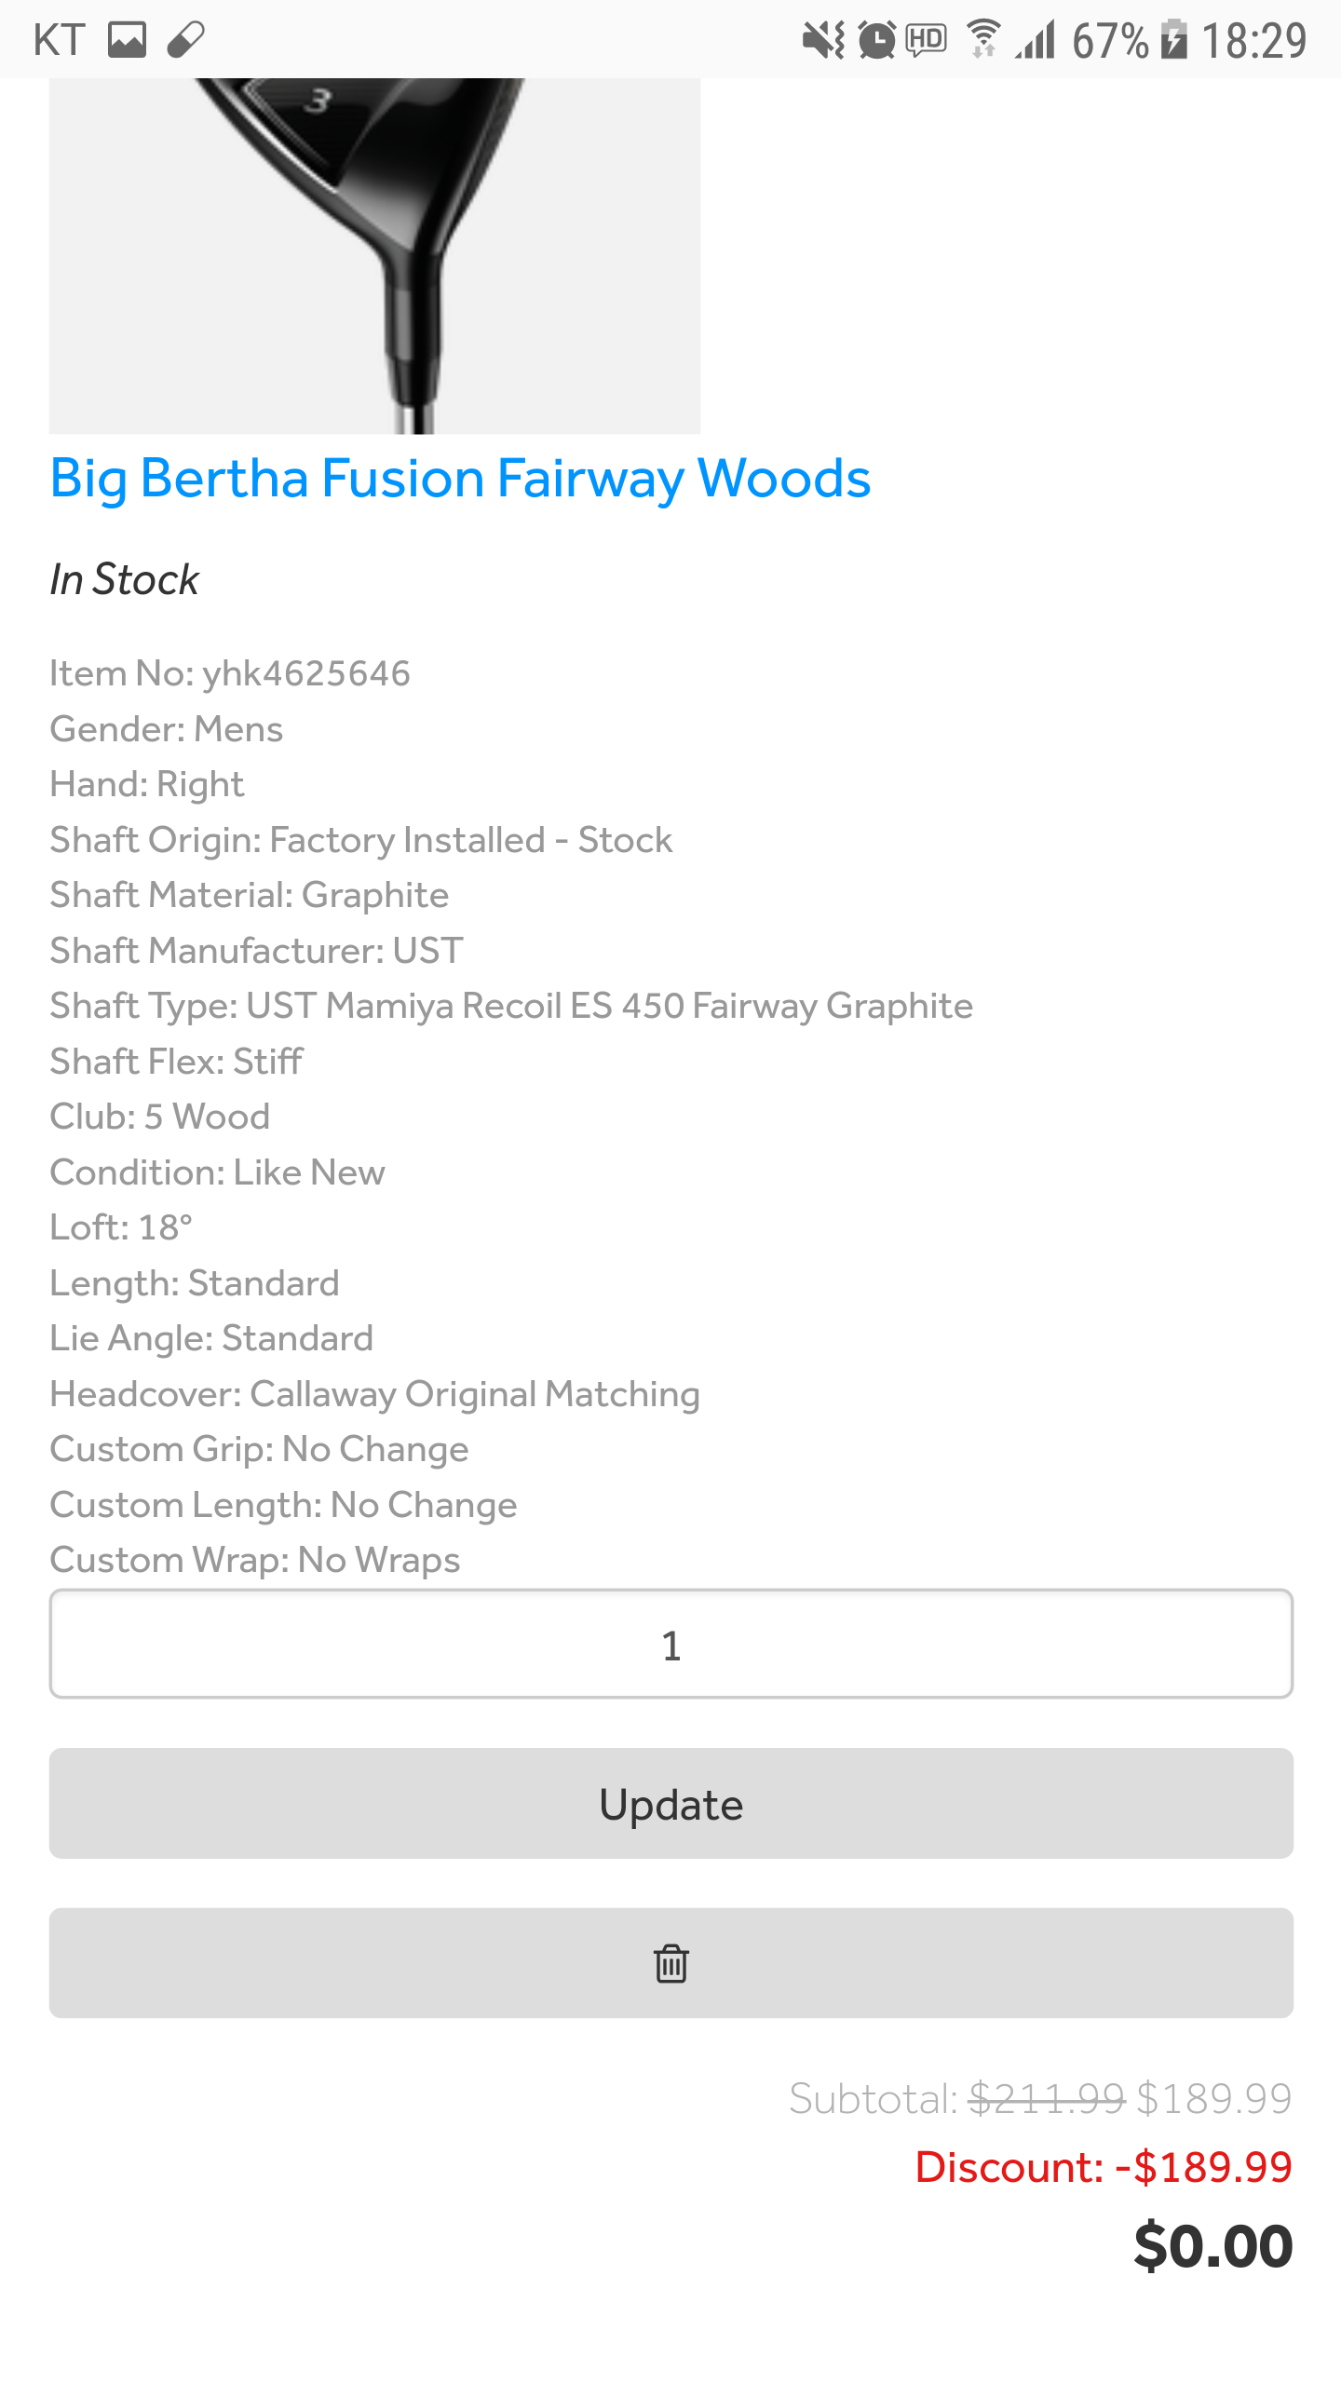Image resolution: width=1341 pixels, height=2384 pixels.
Task: Tap the golf club product image
Action: (x=374, y=256)
